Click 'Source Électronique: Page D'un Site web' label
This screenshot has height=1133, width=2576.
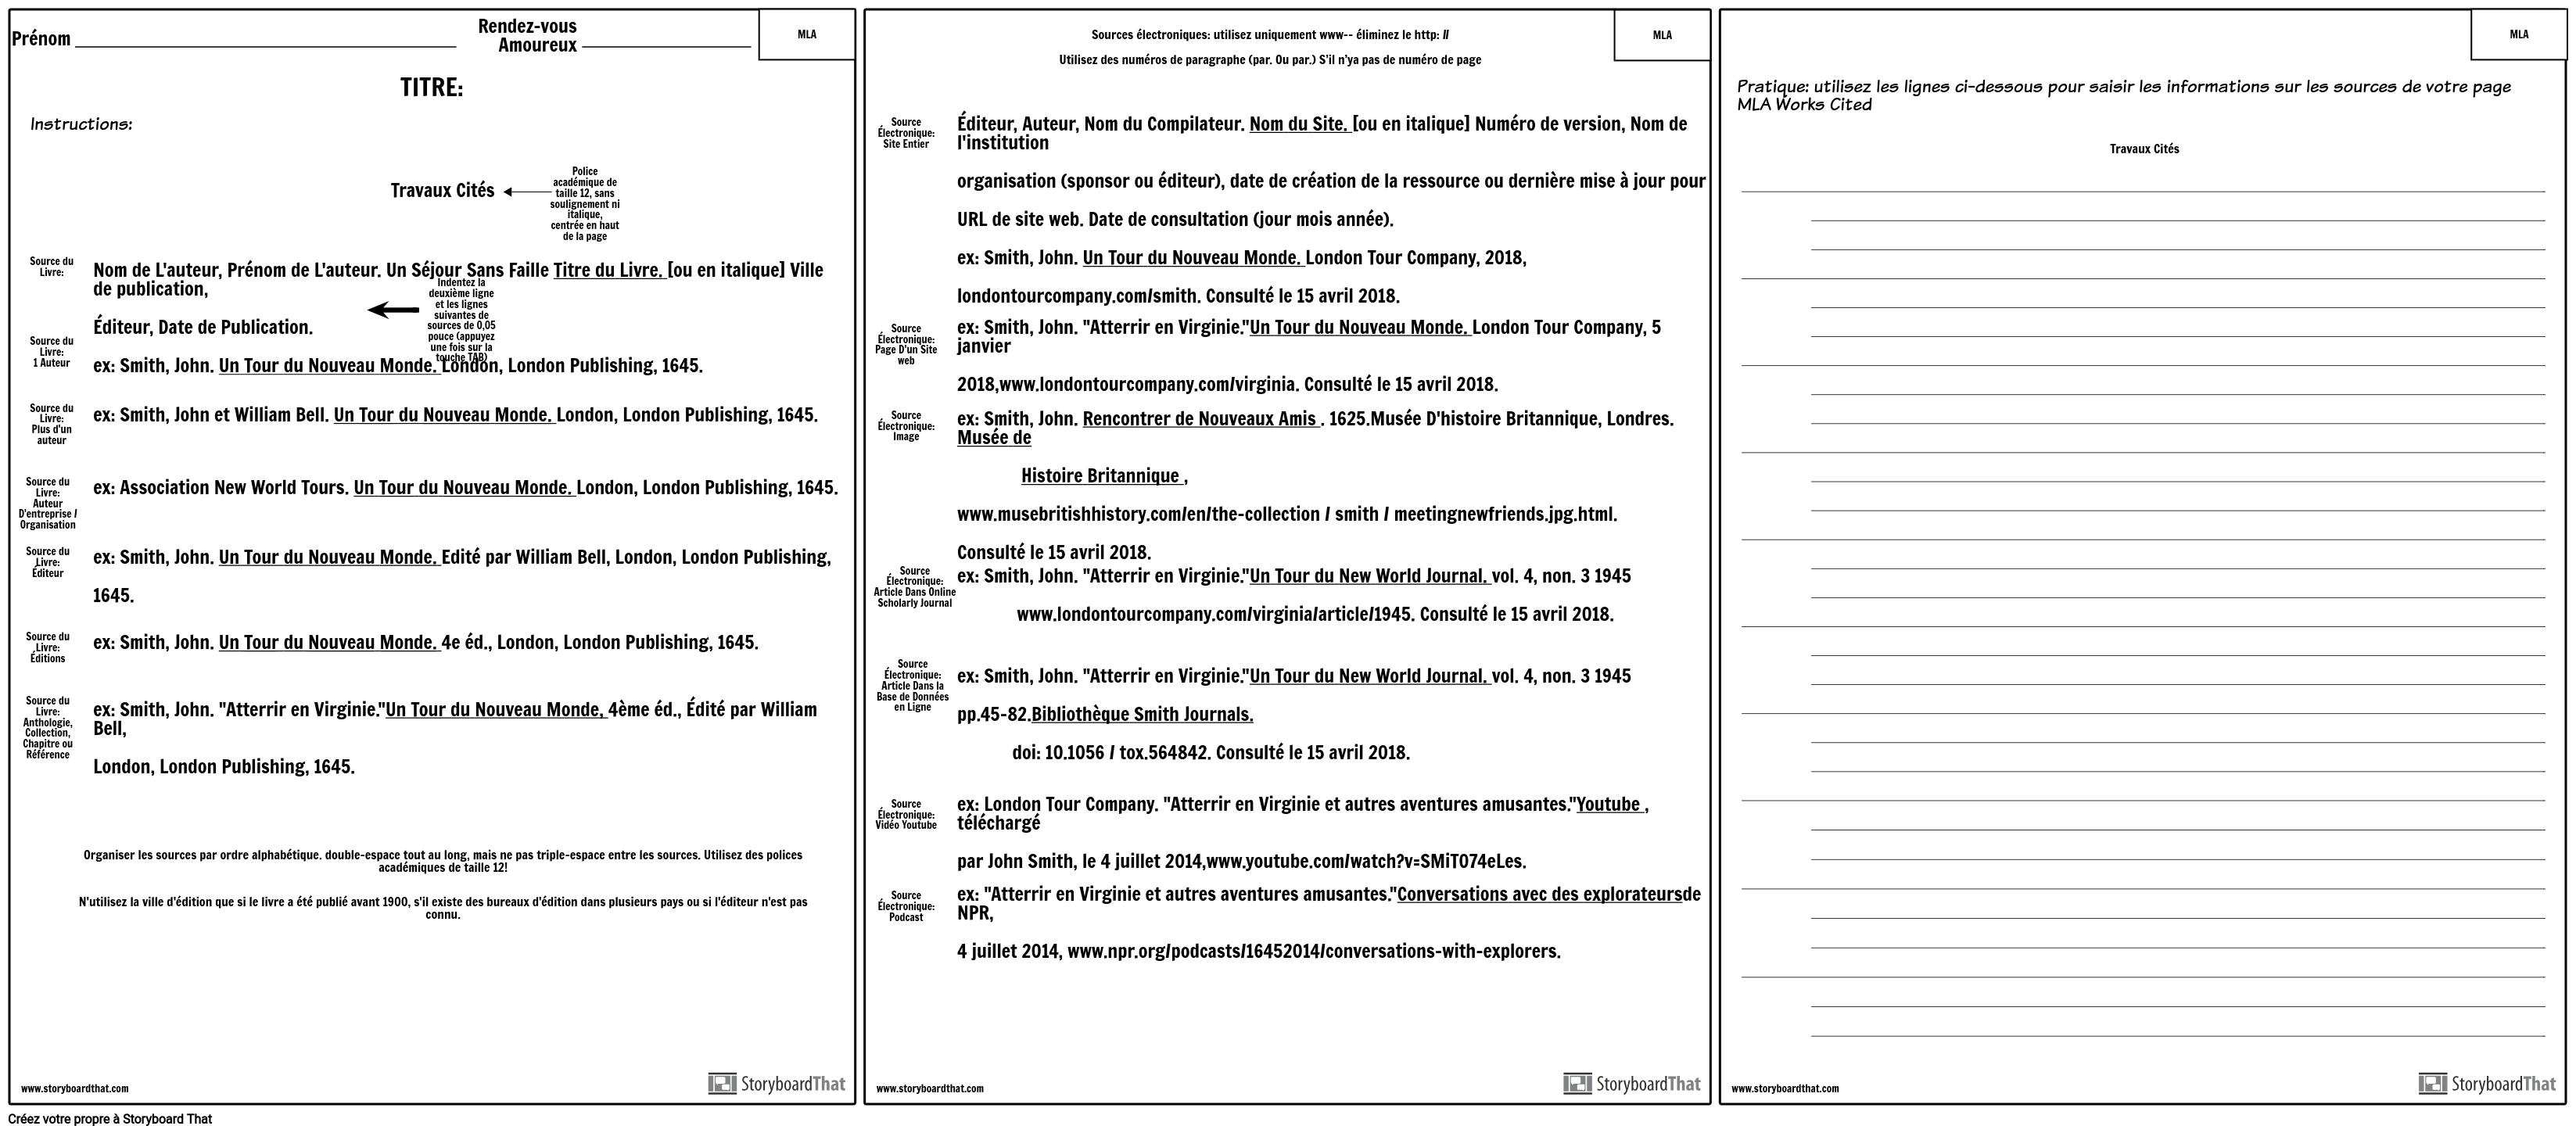(x=906, y=345)
